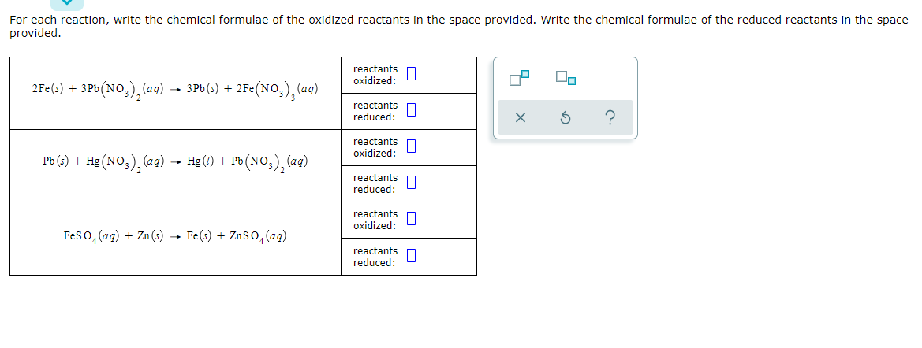Click the FeSO4(aq) + Zn(s) reaction equation
Viewport: 922px width, 348px height.
[175, 237]
